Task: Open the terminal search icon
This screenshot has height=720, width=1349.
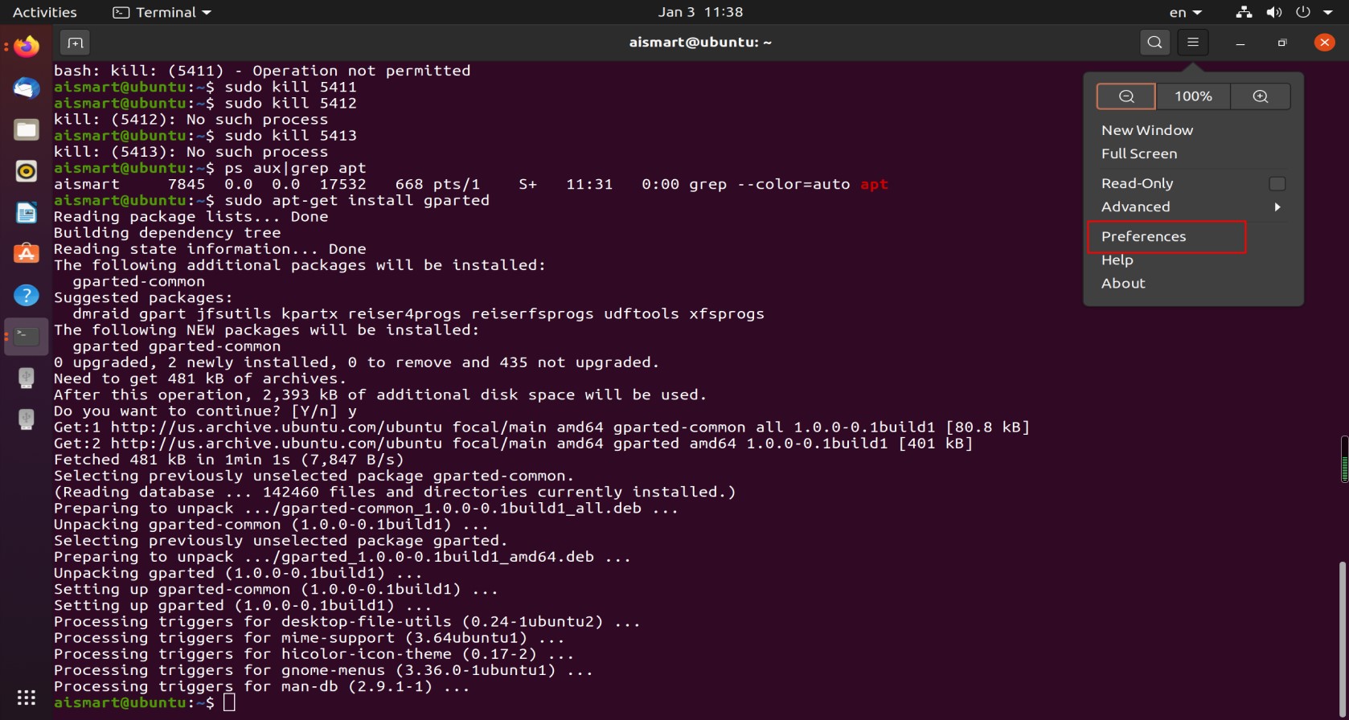Action: pyautogui.click(x=1154, y=43)
